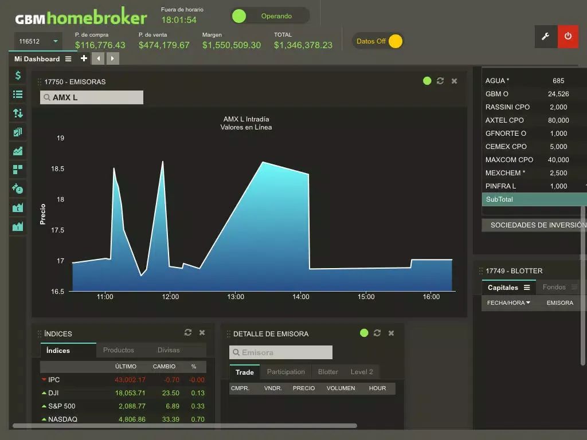This screenshot has height=440, width=587.
Task: Click the Emisora search field
Action: pos(281,352)
